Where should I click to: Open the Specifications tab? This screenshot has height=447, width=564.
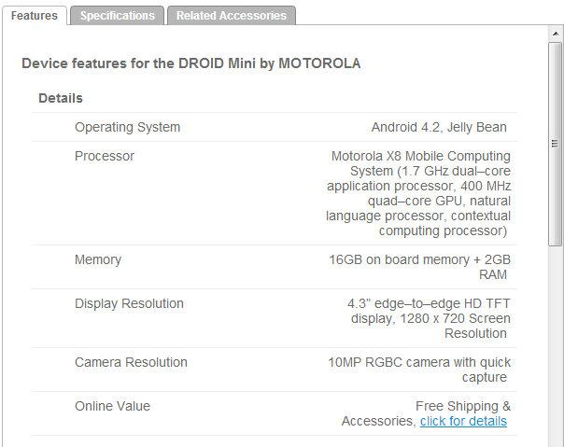click(x=118, y=16)
